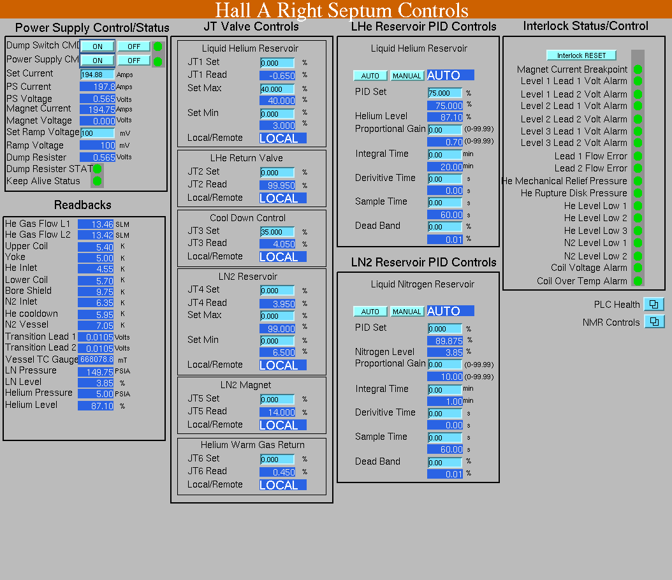Click the Bore Shield 9.75 temperature readback
672x580 pixels.
96,292
